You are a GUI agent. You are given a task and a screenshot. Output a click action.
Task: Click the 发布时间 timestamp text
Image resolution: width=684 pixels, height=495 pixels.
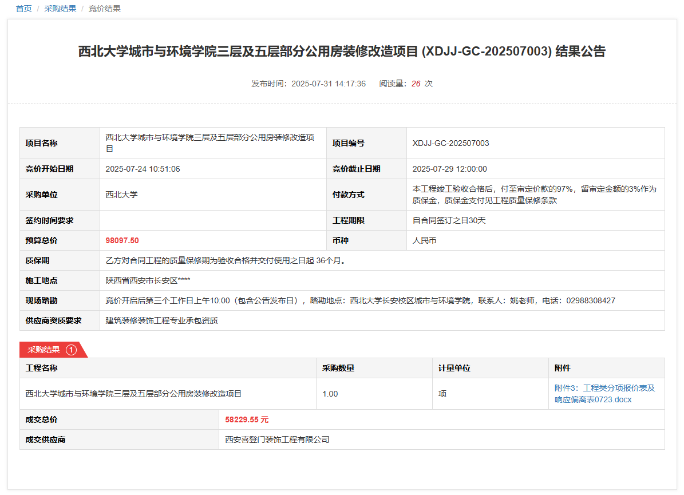pyautogui.click(x=308, y=84)
